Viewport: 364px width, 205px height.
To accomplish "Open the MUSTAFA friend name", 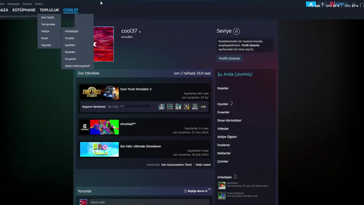I will coord(232,183).
